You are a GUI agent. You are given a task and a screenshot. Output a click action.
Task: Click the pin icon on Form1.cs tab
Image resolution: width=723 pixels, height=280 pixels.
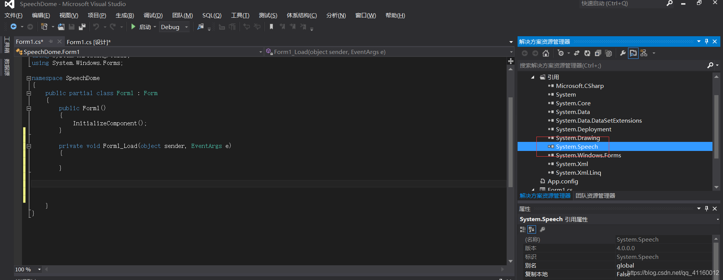pyautogui.click(x=51, y=42)
